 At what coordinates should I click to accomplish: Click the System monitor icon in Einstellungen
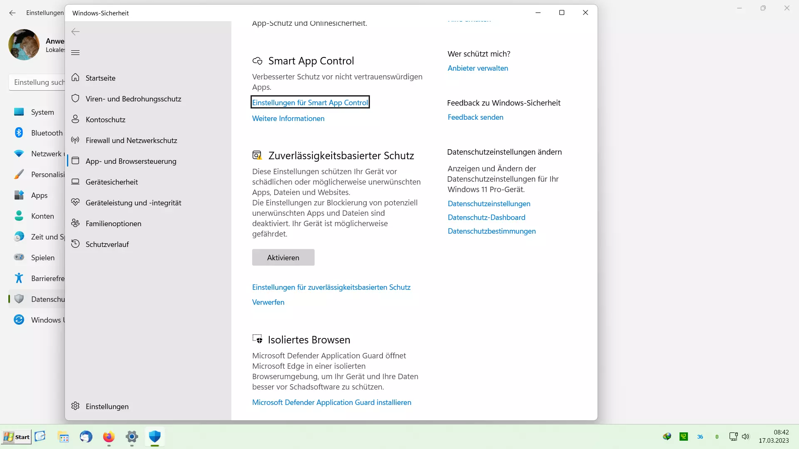click(19, 112)
